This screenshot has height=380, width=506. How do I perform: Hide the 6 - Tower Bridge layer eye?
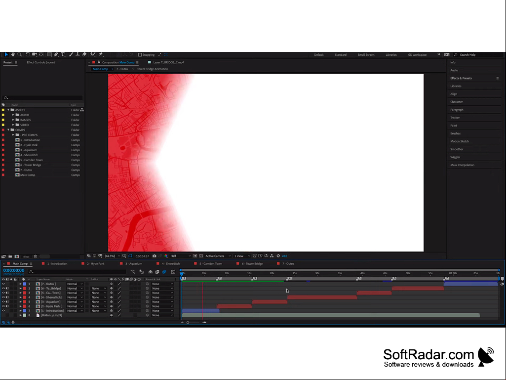tap(3, 289)
